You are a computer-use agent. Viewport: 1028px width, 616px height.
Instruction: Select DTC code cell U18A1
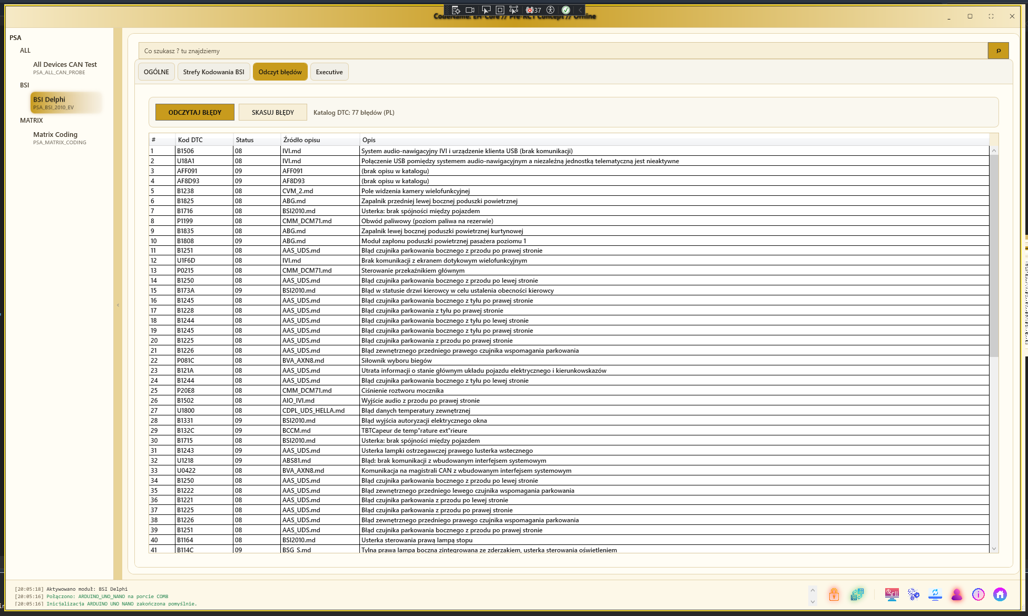pyautogui.click(x=204, y=161)
